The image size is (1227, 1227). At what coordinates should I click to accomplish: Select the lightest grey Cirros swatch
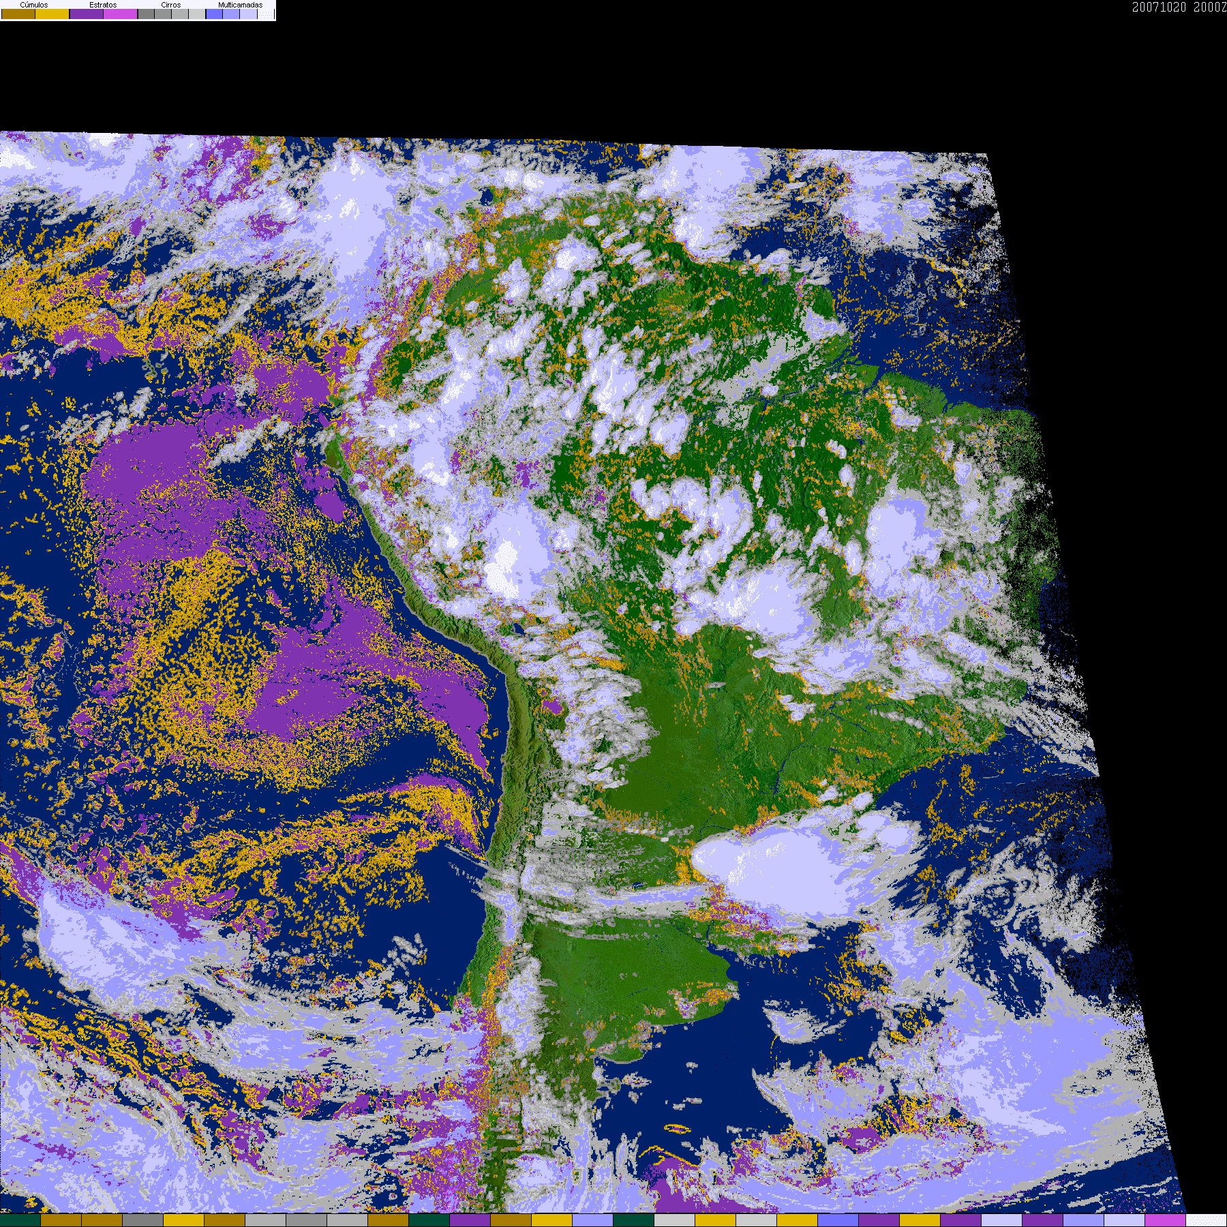(x=197, y=14)
